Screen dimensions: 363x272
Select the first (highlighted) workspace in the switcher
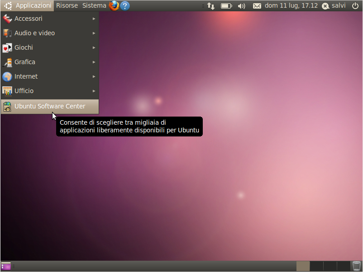point(303,266)
